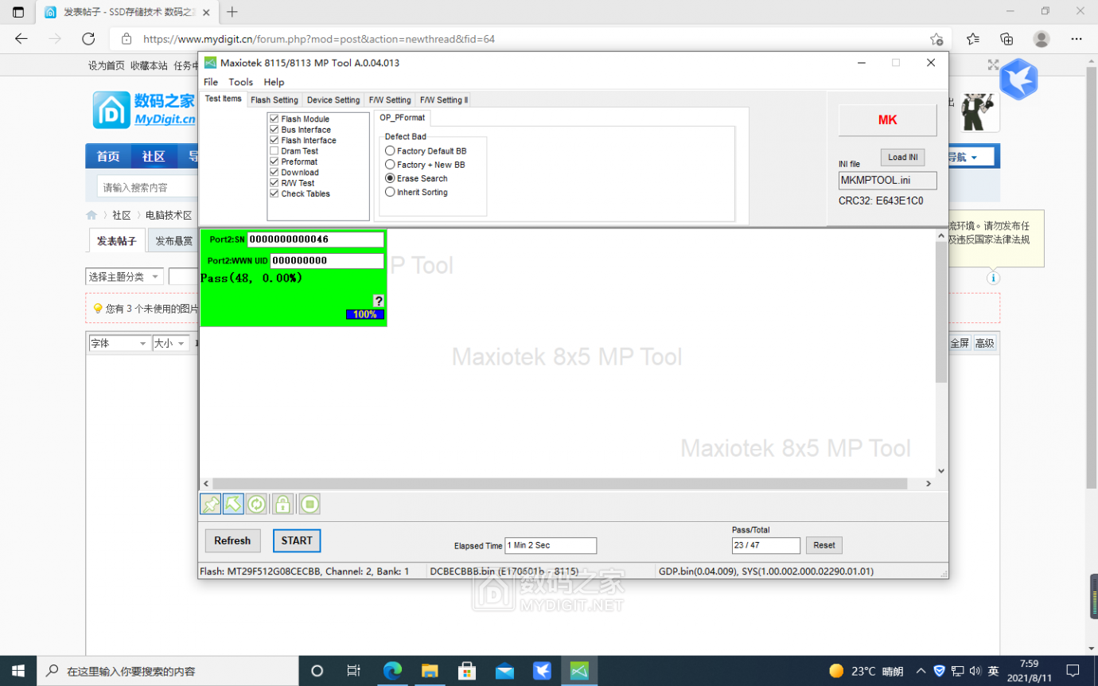Click the Load INI button
Image resolution: width=1098 pixels, height=686 pixels.
click(x=902, y=158)
